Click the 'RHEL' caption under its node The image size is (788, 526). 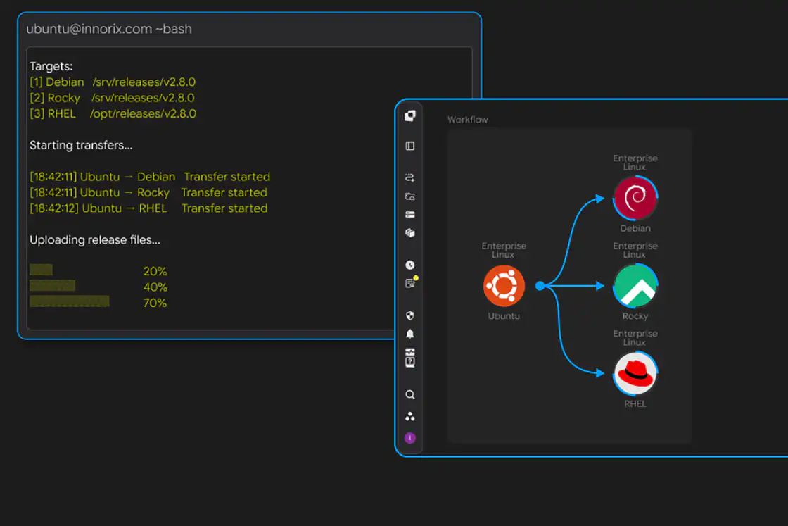coord(635,403)
